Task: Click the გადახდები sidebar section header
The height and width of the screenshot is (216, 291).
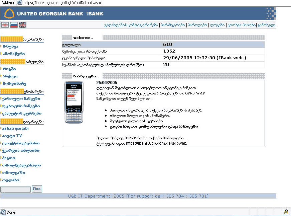Action: pyautogui.click(x=22, y=122)
